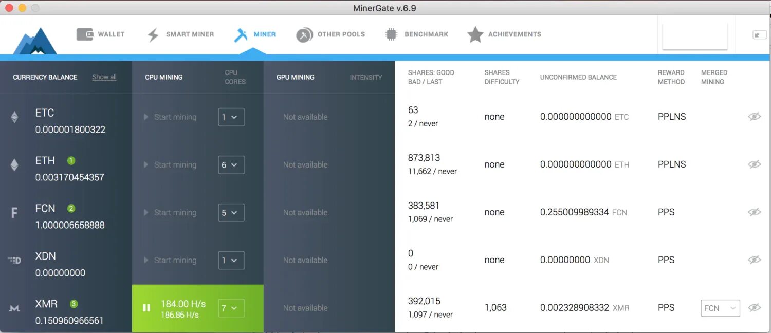Image resolution: width=771 pixels, height=333 pixels.
Task: Click the XDN balance 0.00000000
Action: [60, 273]
